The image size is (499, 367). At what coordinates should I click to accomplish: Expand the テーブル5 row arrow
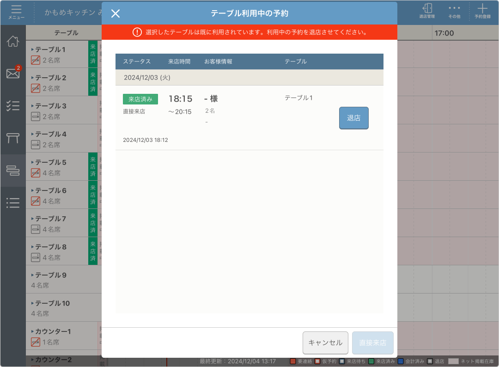32,162
